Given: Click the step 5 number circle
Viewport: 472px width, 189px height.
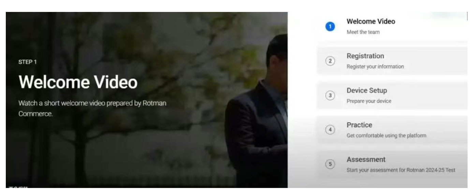Looking at the screenshot, I should (330, 164).
